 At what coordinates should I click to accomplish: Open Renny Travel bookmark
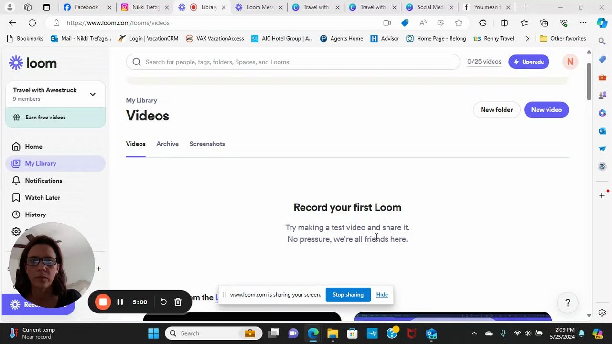[494, 39]
